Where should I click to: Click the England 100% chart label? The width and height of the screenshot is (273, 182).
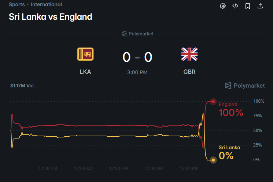click(231, 110)
